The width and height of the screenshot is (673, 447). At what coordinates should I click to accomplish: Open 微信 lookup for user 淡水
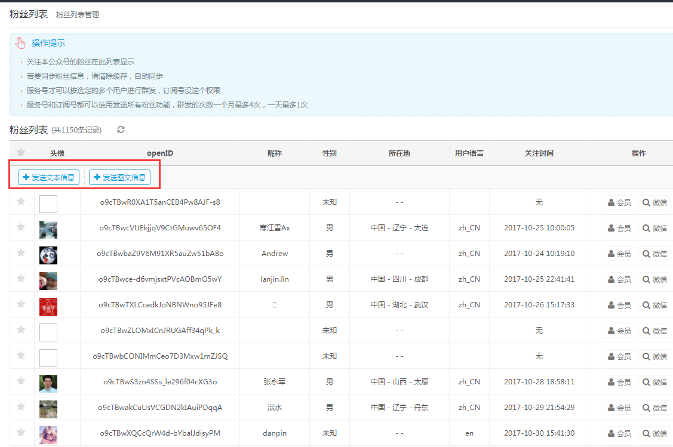[x=654, y=408]
